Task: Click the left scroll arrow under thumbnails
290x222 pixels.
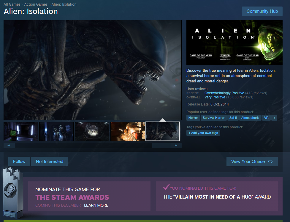Action: tap(9, 146)
